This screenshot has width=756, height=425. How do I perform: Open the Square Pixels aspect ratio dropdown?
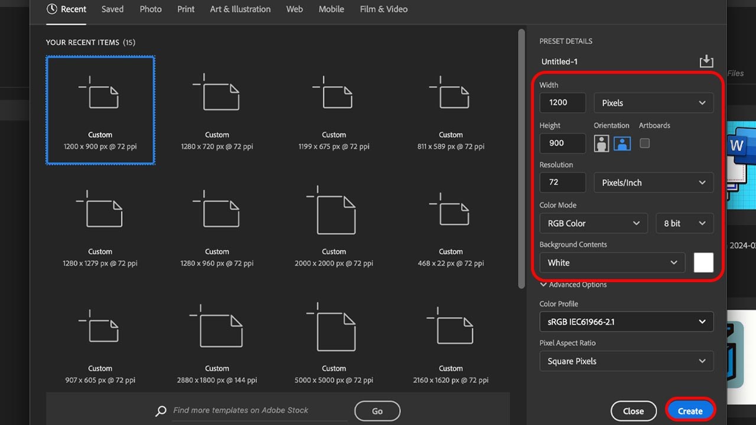click(626, 361)
